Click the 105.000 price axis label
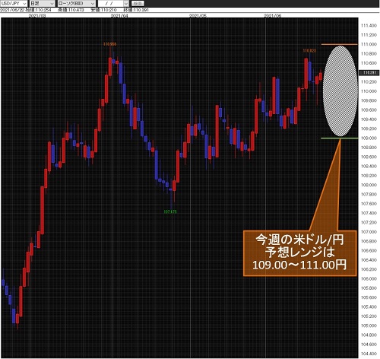 pyautogui.click(x=369, y=326)
